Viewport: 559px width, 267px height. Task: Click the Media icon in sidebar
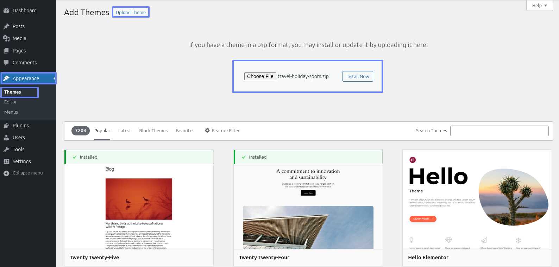coord(6,38)
